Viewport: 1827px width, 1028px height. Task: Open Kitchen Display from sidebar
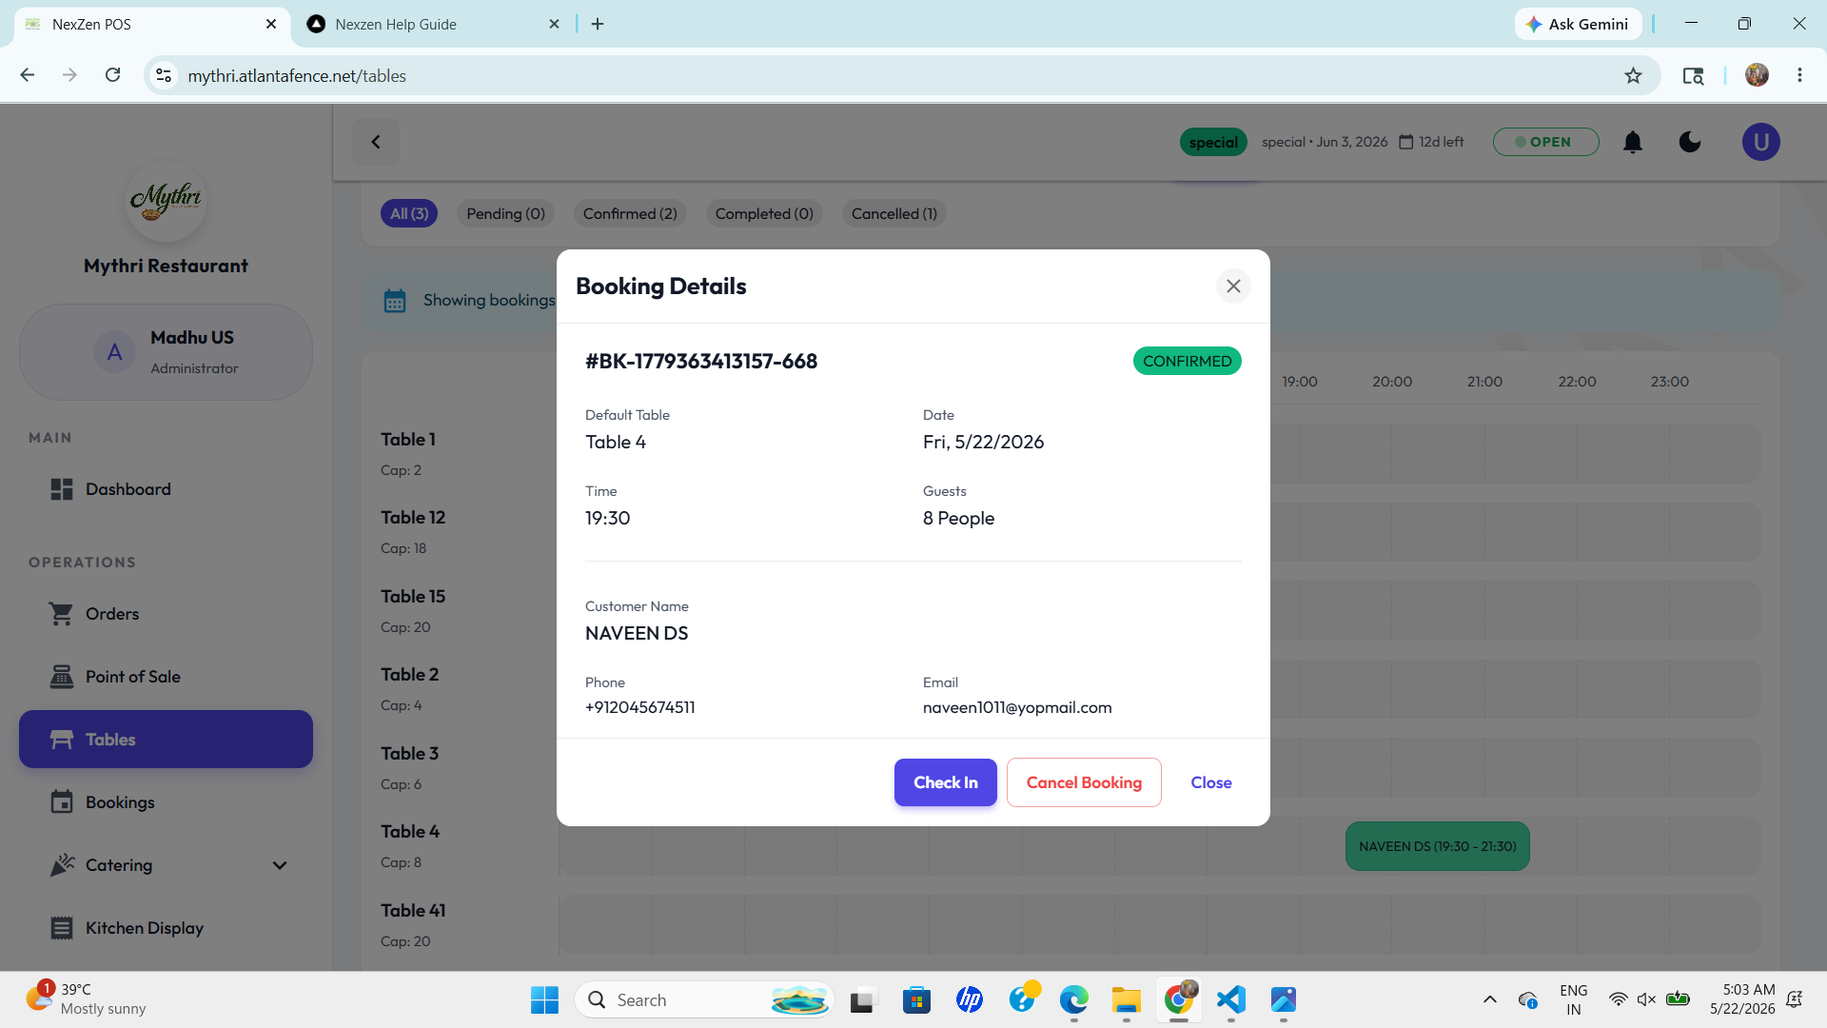(166, 928)
